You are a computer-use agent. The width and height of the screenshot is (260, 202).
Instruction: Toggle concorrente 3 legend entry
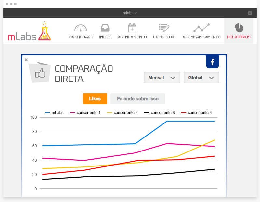(159, 113)
